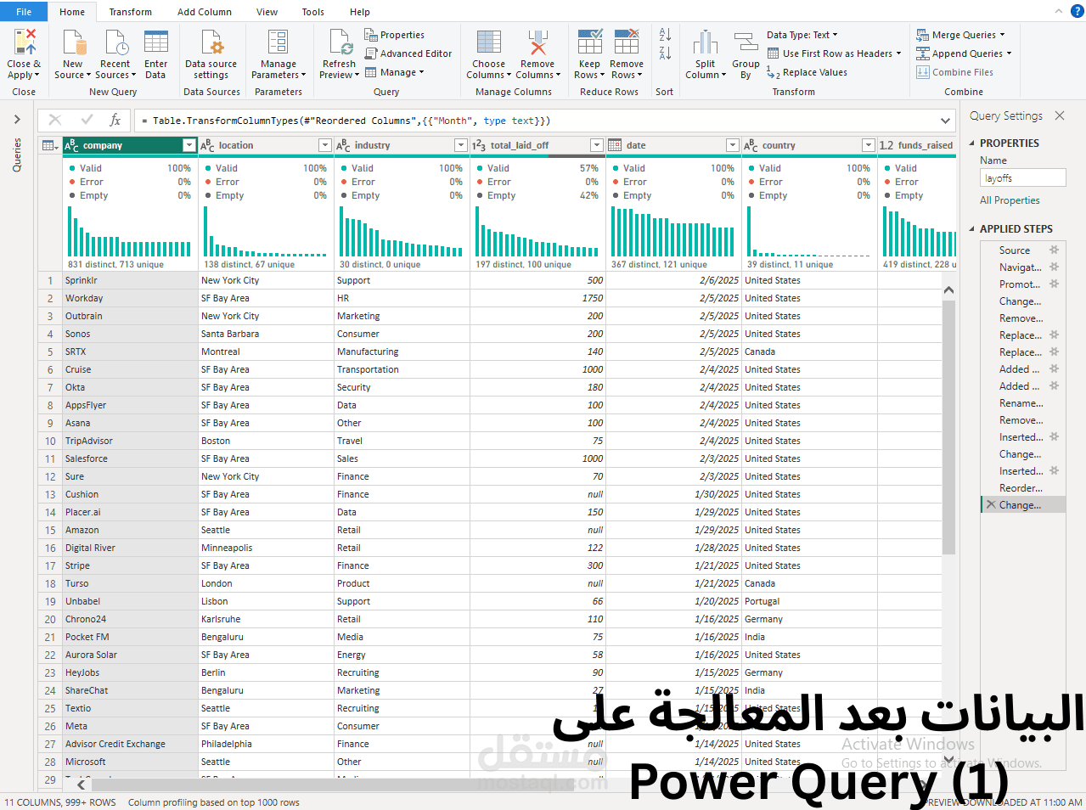
Task: Open the All Properties link
Action: tap(1010, 200)
